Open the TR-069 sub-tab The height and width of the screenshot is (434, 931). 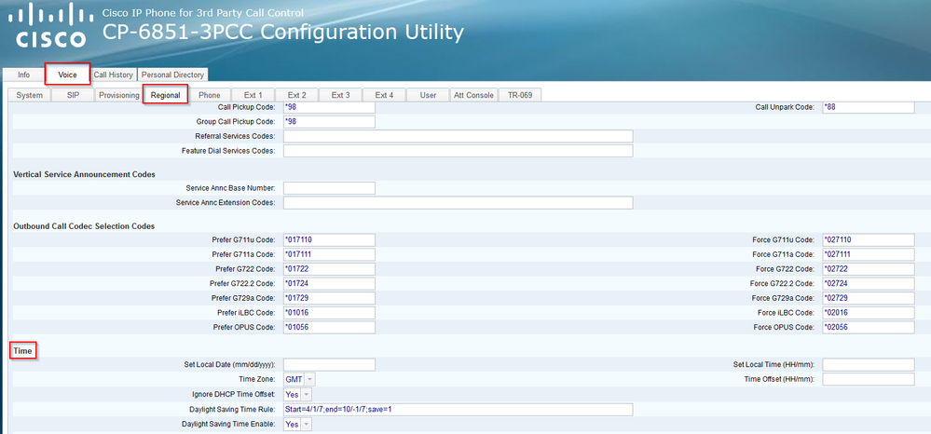click(x=520, y=95)
